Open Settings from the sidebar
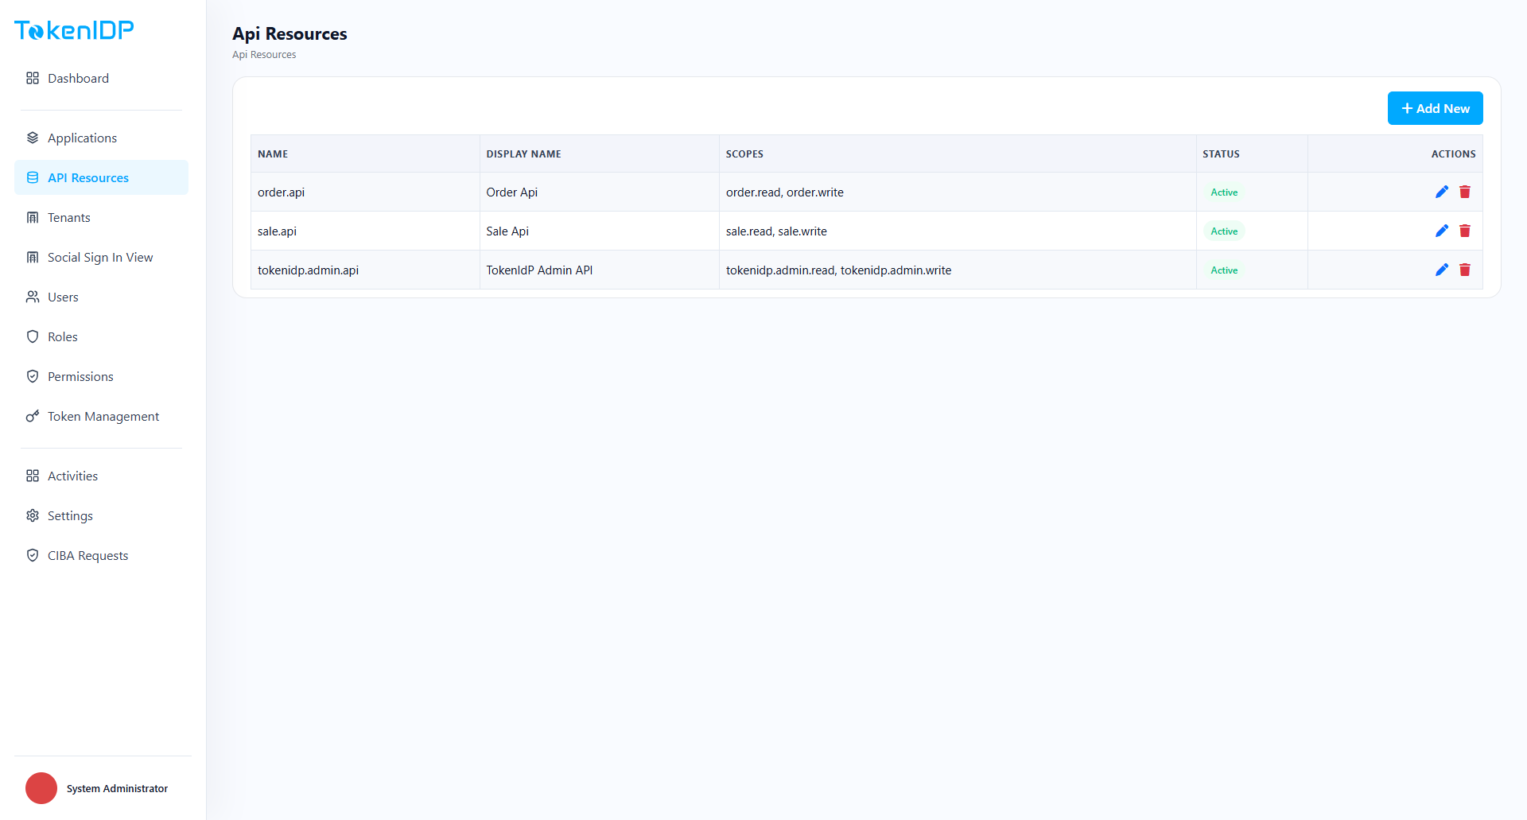 [101, 515]
